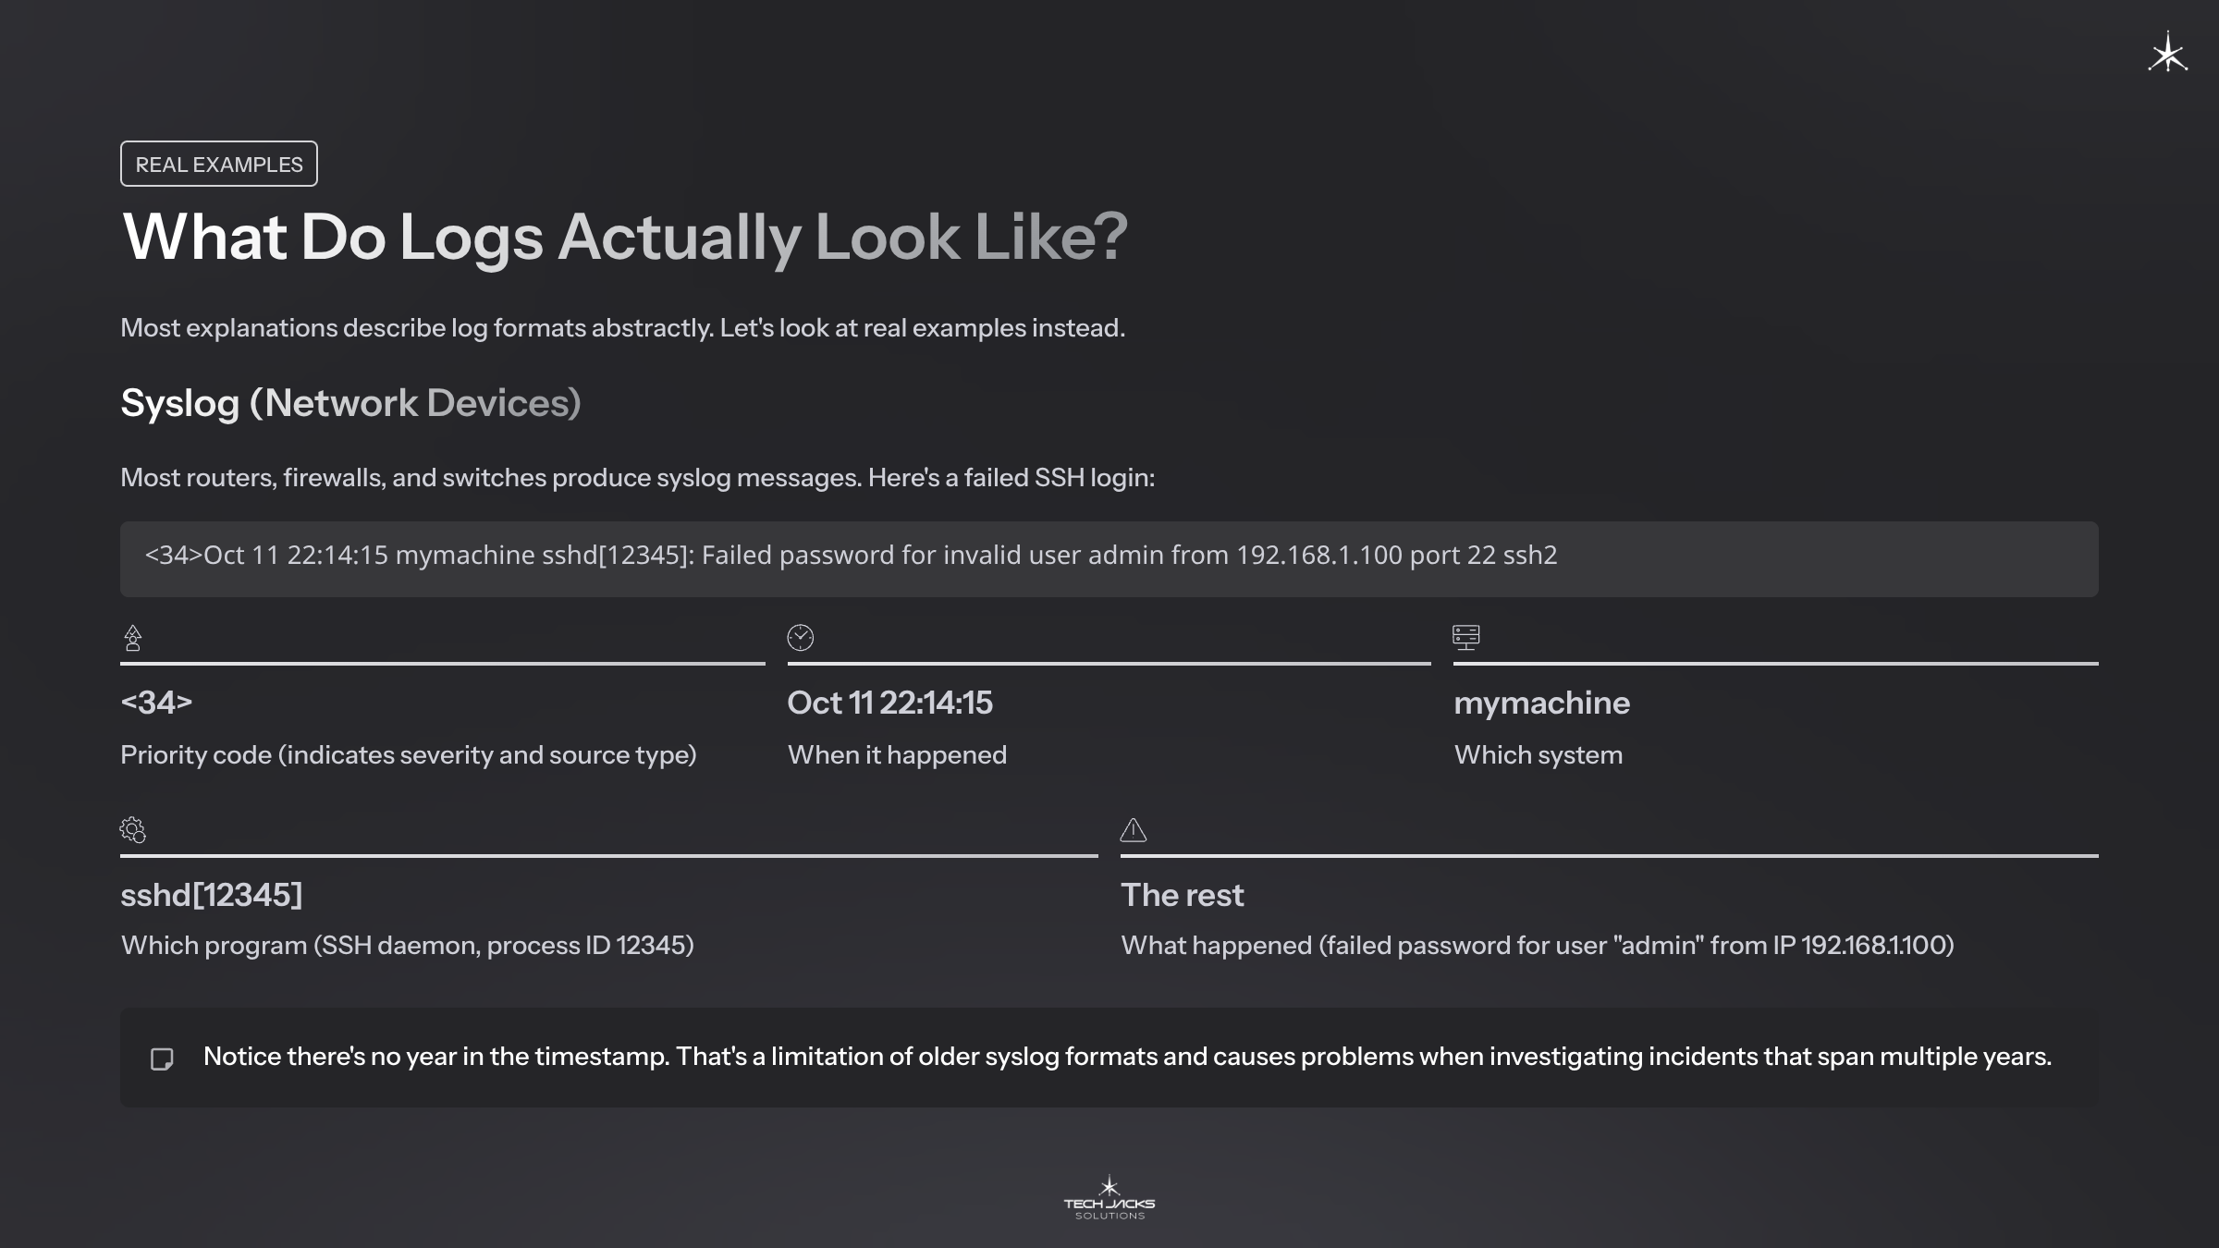Image resolution: width=2219 pixels, height=1248 pixels.
Task: Click the 'Which program (SSH daemon...)' description
Action: pos(408,945)
